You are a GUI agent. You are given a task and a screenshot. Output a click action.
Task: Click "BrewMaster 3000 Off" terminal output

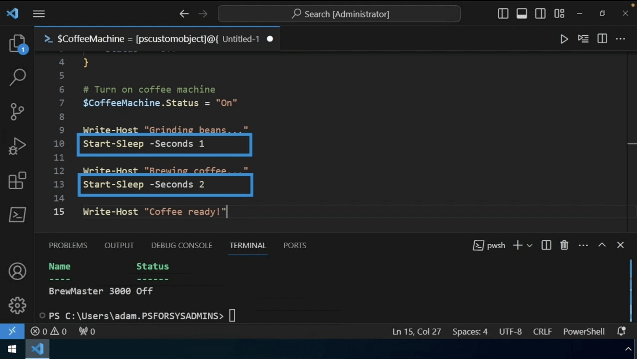[101, 291]
